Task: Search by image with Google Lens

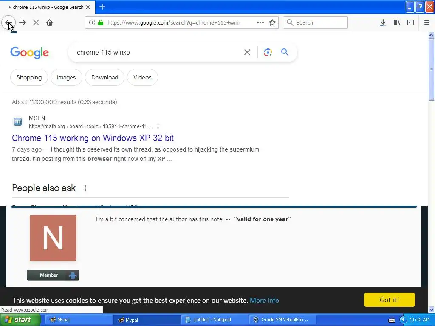Action: pos(268,52)
